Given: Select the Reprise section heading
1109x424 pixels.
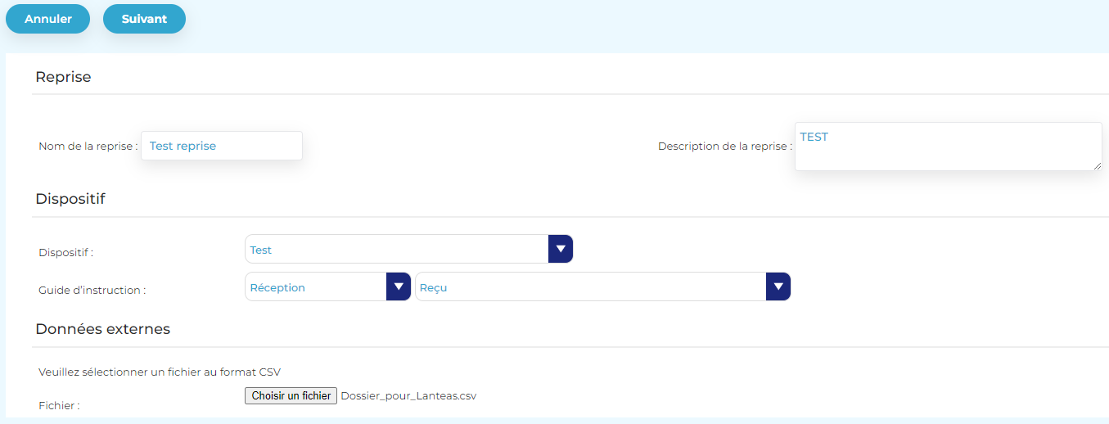Looking at the screenshot, I should click(63, 77).
